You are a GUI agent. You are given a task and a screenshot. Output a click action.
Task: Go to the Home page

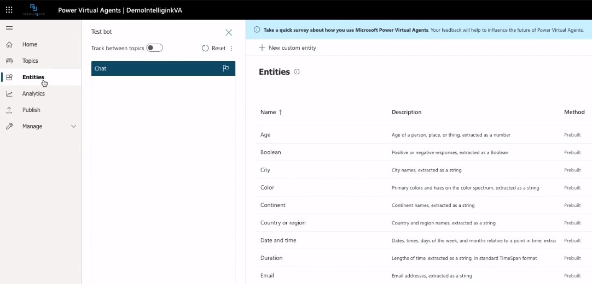(30, 44)
